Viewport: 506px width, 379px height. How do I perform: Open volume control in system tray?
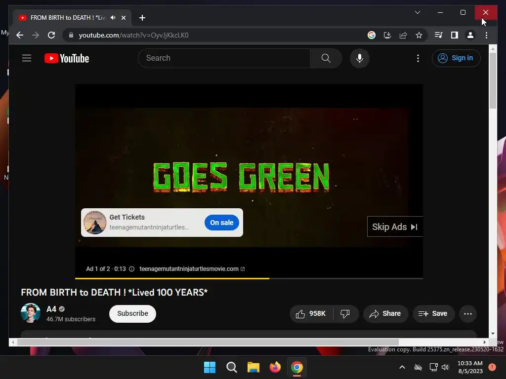445,367
